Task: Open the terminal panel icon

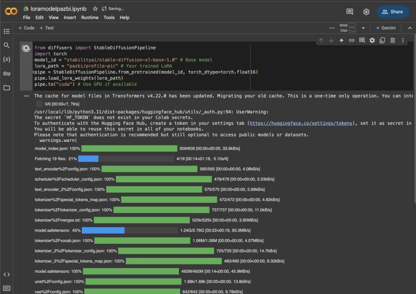Action: 6,288
